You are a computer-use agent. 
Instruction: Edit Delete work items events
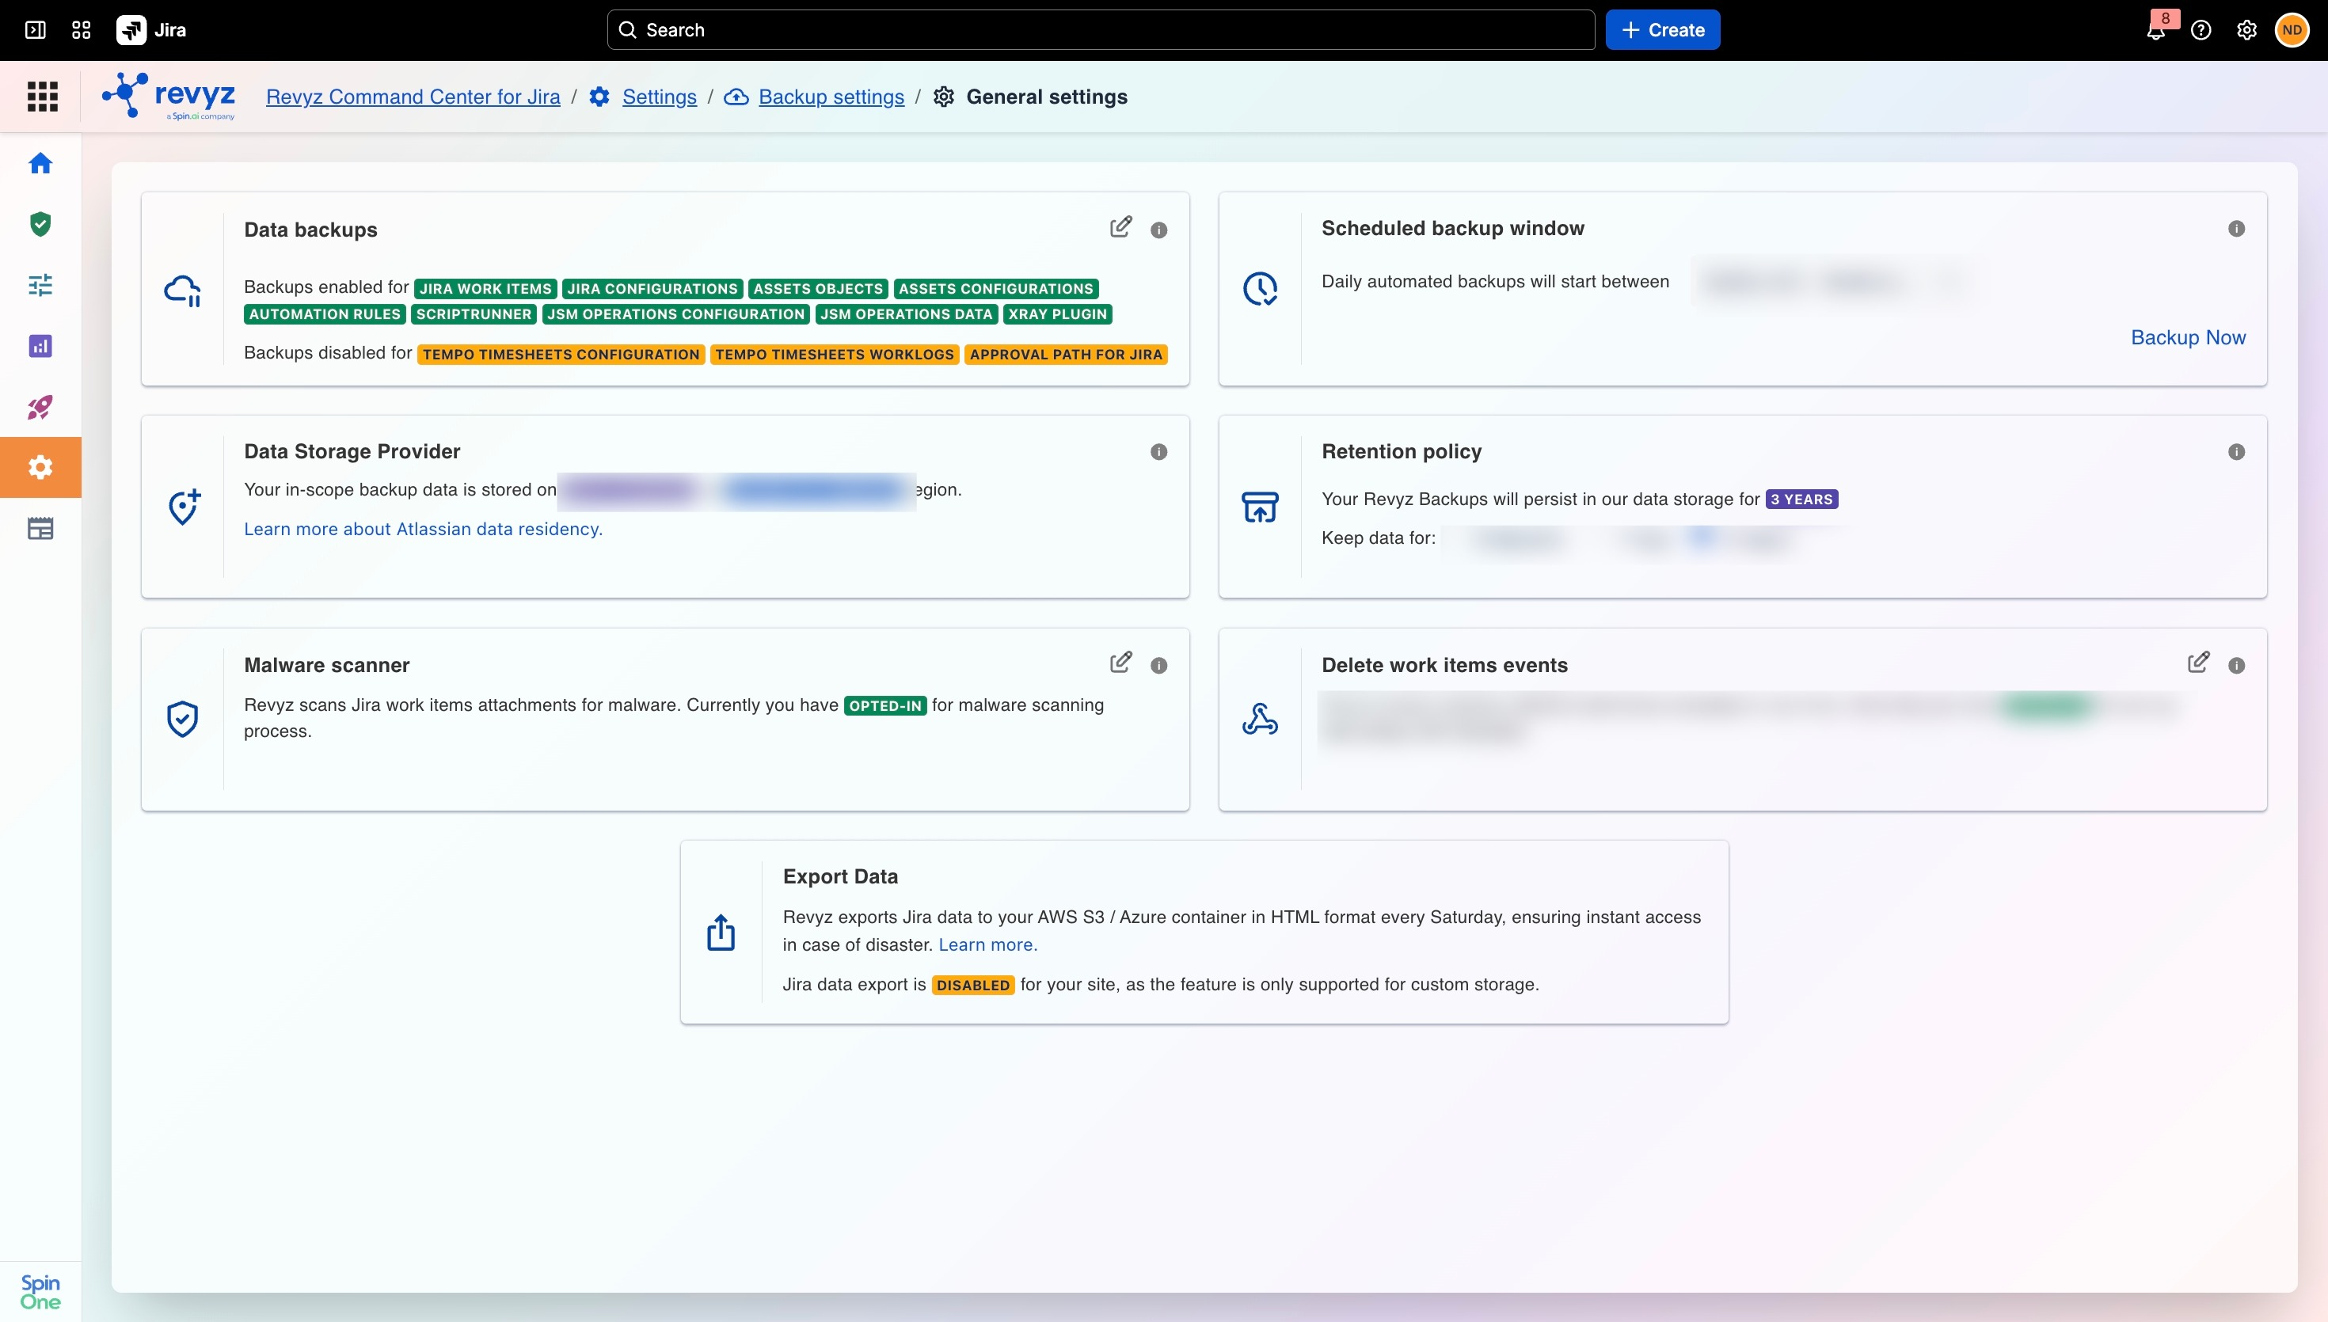tap(2198, 663)
